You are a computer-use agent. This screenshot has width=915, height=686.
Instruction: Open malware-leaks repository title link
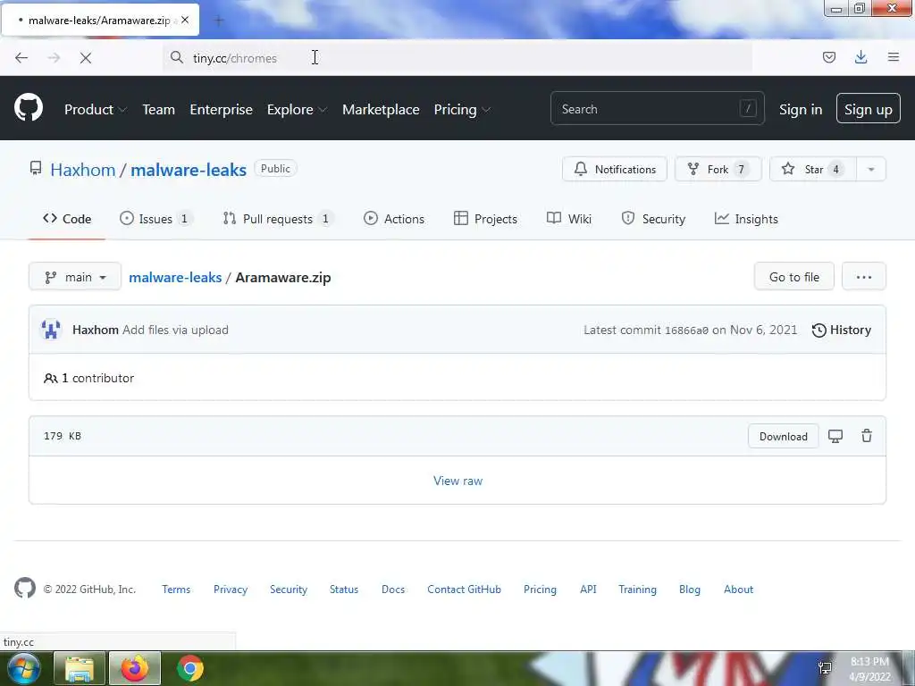189,170
